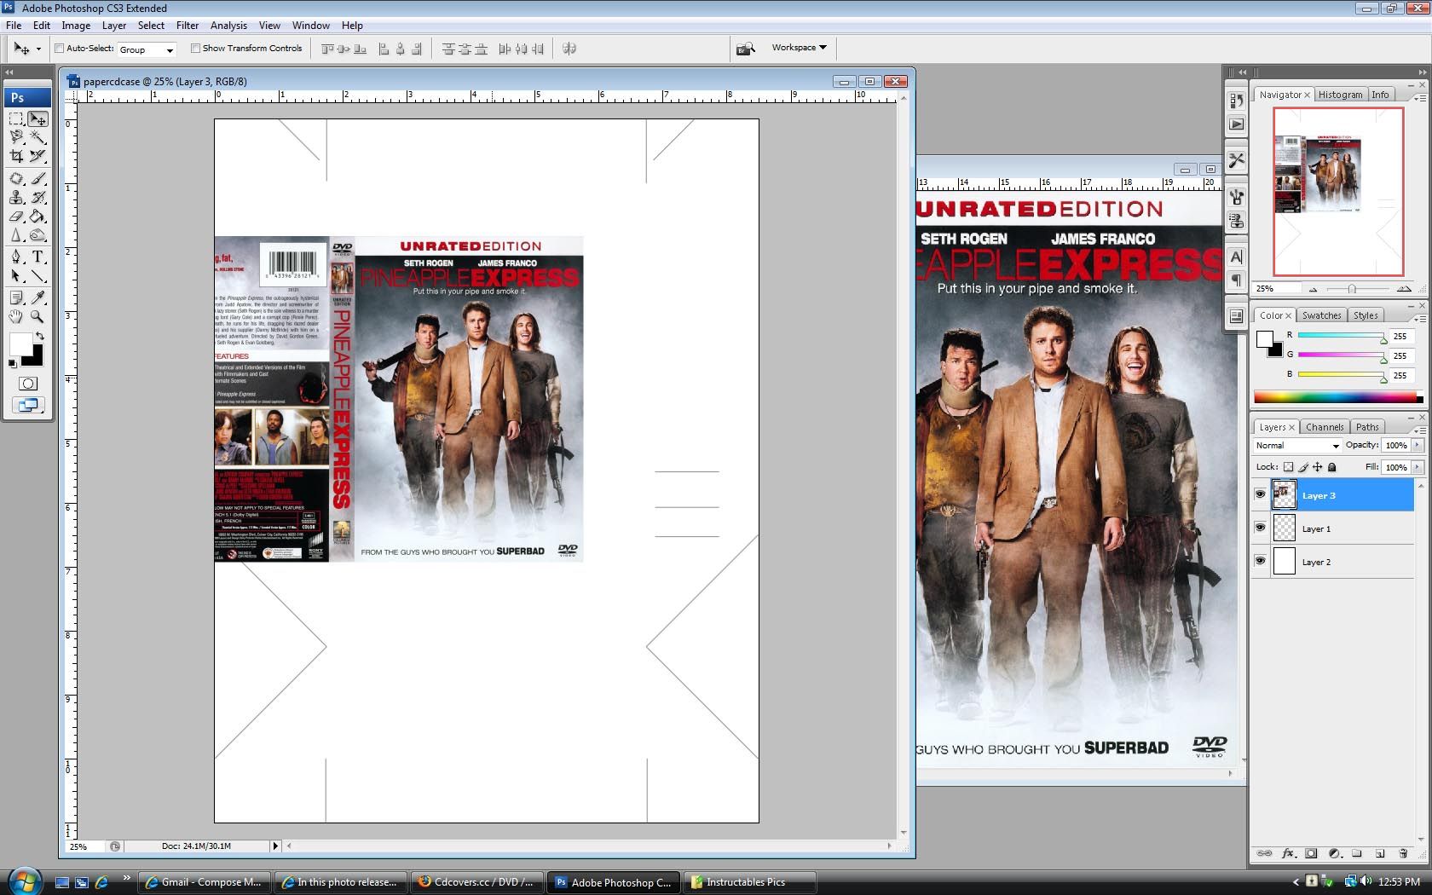Open the Character panel icon in dock
The height and width of the screenshot is (895, 1432).
[x=1236, y=257]
